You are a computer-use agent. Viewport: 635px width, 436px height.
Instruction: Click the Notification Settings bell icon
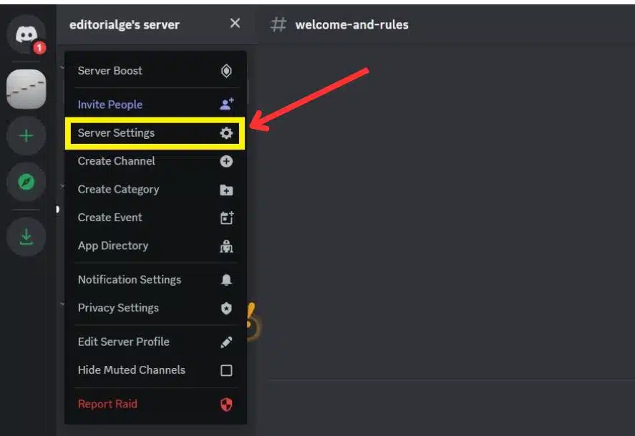coord(225,279)
